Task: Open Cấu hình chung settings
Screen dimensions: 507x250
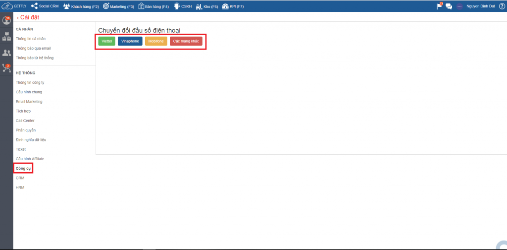Action: (29, 92)
